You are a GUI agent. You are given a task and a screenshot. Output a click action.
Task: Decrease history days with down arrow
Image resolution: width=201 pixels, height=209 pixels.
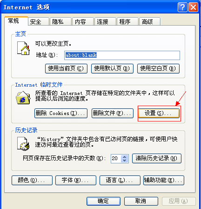click(124, 160)
